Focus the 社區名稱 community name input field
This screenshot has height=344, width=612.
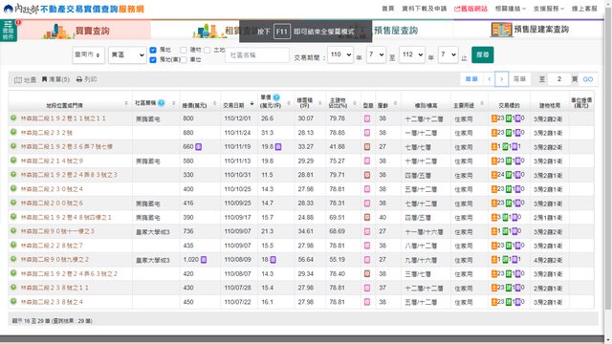click(257, 55)
